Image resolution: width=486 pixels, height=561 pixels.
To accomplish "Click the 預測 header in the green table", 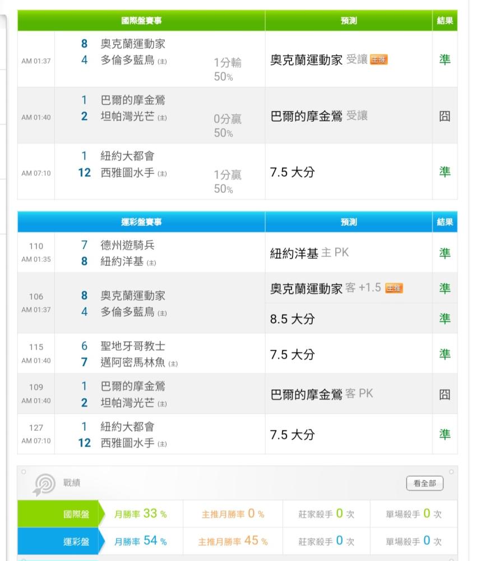I will pyautogui.click(x=349, y=21).
